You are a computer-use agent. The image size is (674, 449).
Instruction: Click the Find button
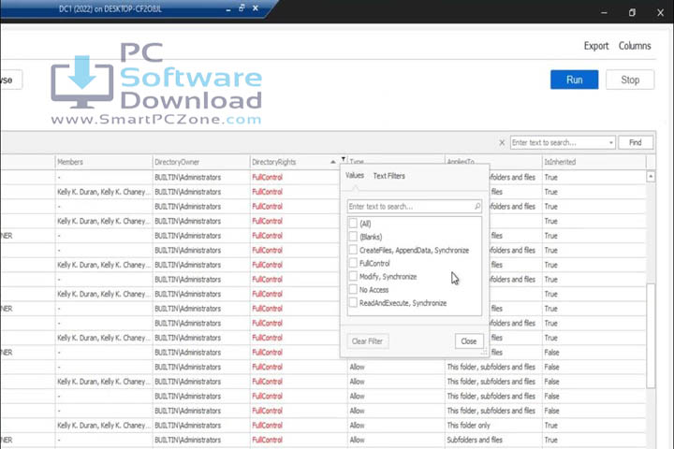click(x=636, y=142)
